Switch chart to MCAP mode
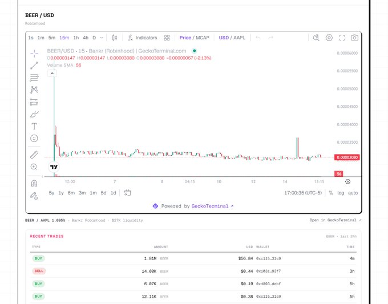The width and height of the screenshot is (388, 304). 203,38
